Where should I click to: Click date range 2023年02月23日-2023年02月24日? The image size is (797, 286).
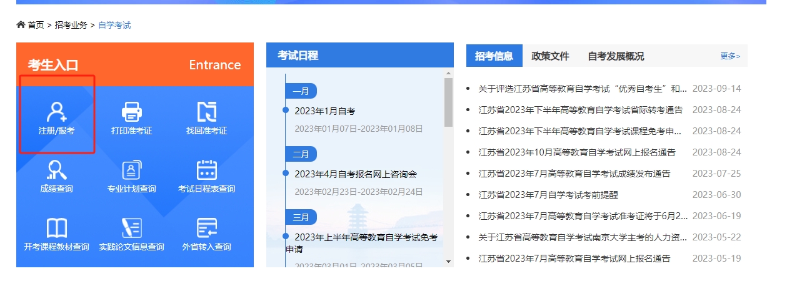[x=359, y=192]
